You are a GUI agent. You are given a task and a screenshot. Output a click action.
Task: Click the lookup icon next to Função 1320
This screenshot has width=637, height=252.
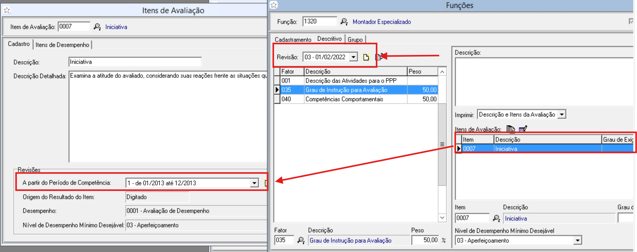coord(344,22)
